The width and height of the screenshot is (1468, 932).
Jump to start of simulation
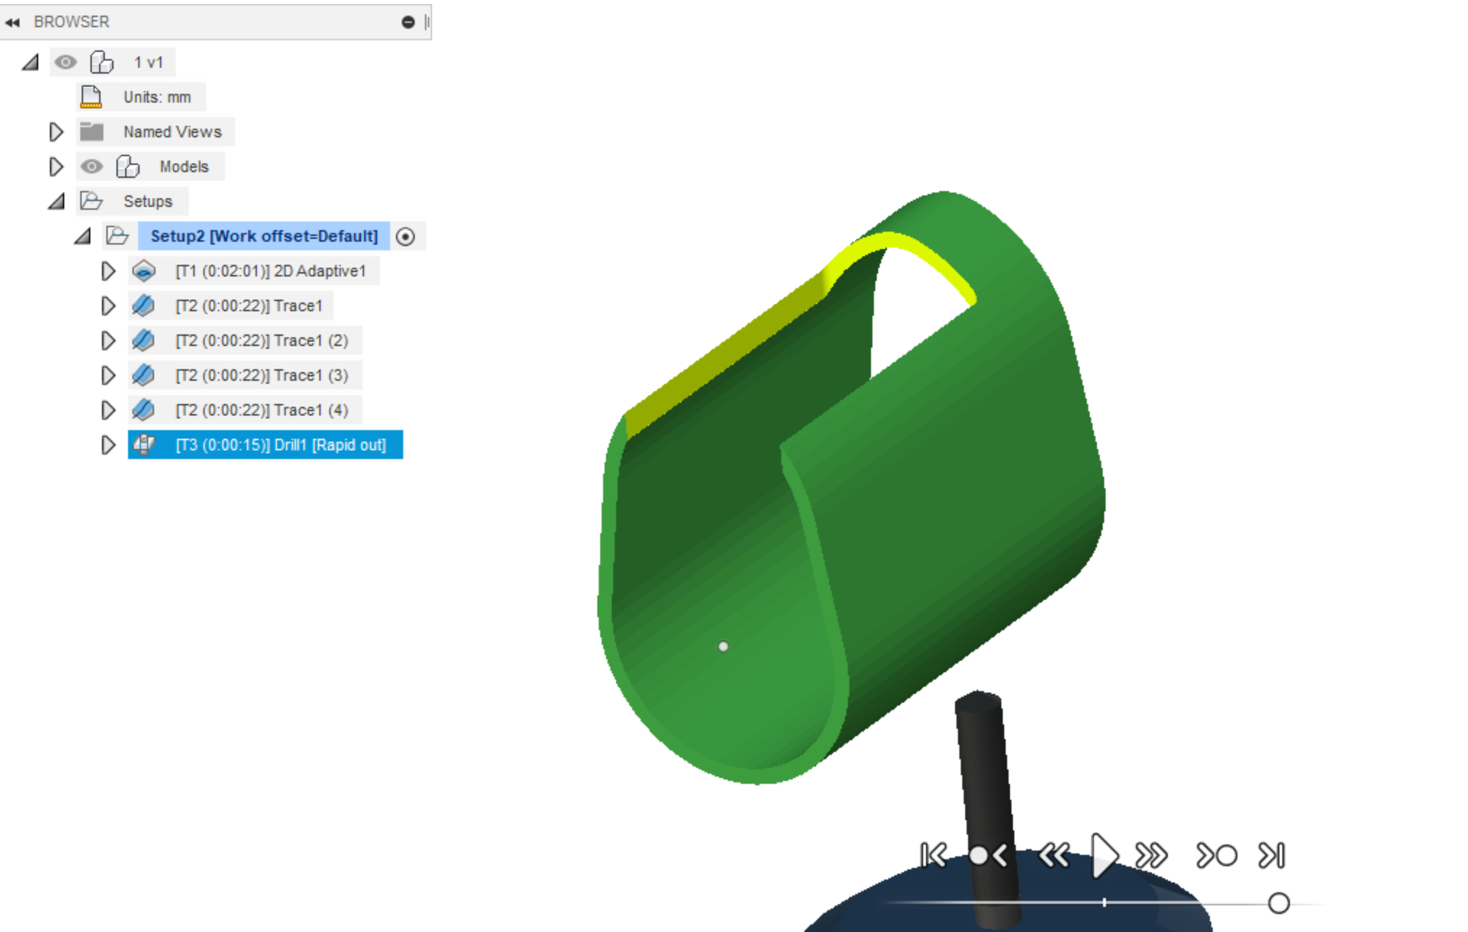[934, 855]
